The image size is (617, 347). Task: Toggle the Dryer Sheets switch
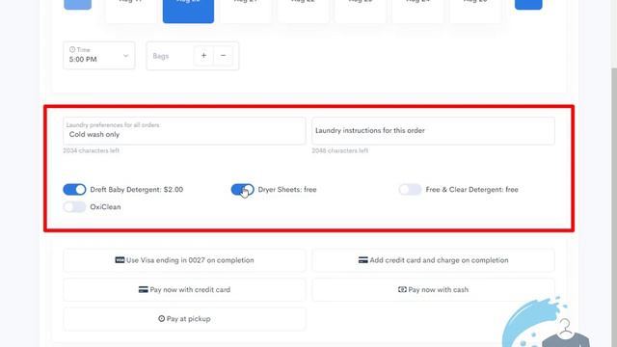click(242, 190)
